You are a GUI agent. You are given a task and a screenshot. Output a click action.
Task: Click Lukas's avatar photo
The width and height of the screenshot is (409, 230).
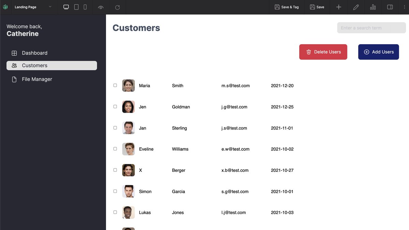click(128, 212)
